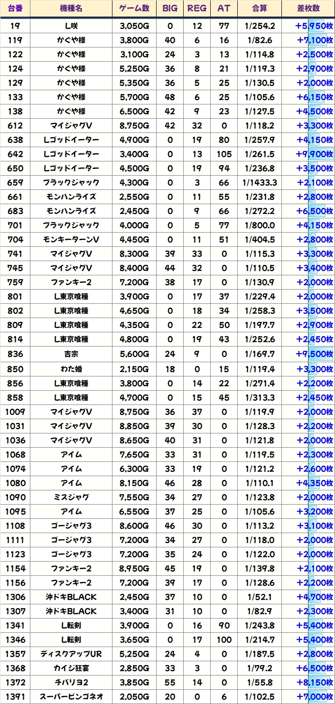Select machine number 612 cell
This screenshot has width=335, height=704.
[15, 126]
